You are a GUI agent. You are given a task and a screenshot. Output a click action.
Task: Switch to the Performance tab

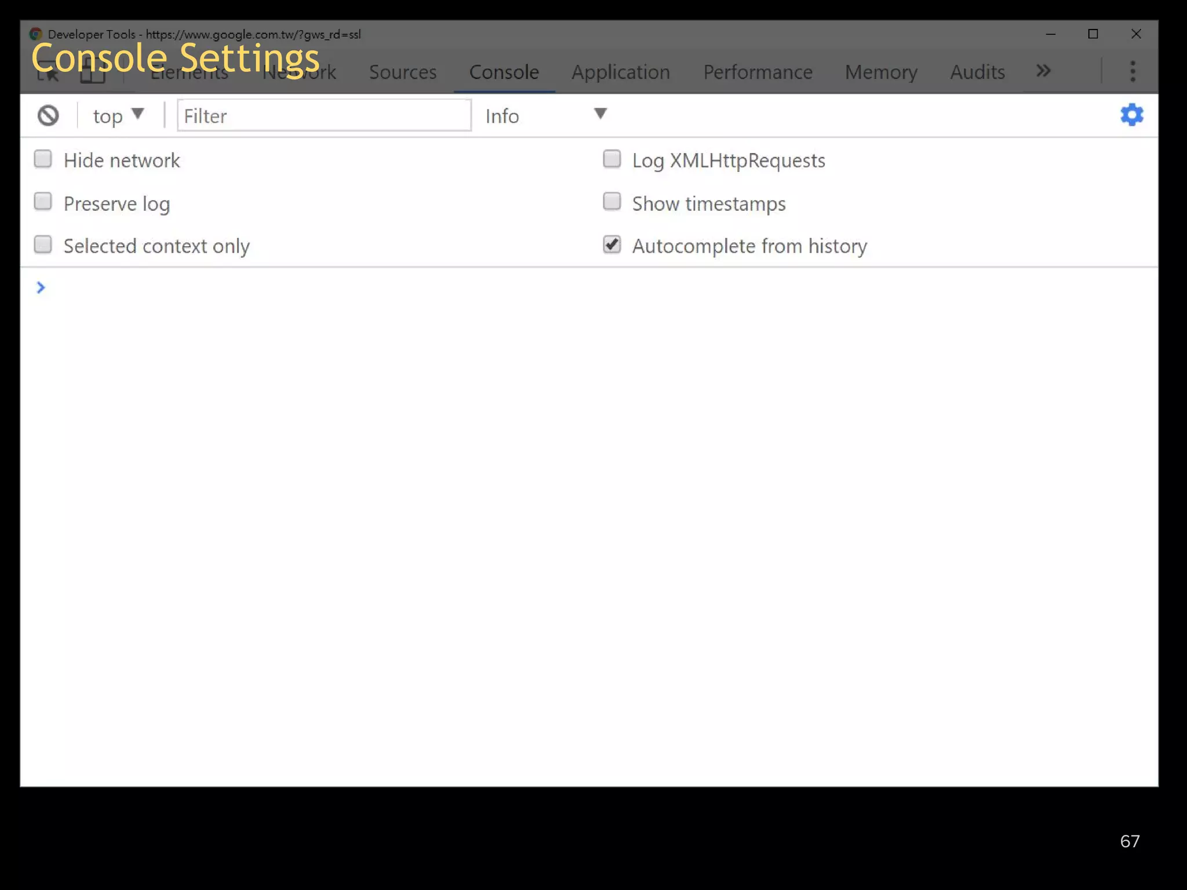tap(758, 72)
